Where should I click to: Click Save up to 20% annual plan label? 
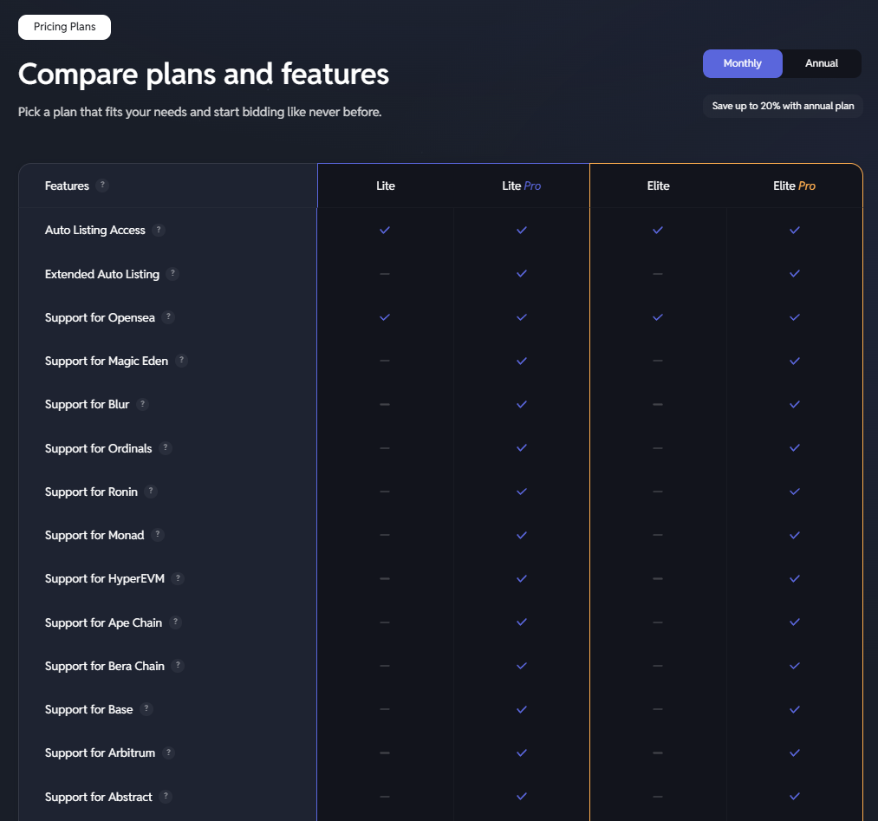pyautogui.click(x=783, y=106)
